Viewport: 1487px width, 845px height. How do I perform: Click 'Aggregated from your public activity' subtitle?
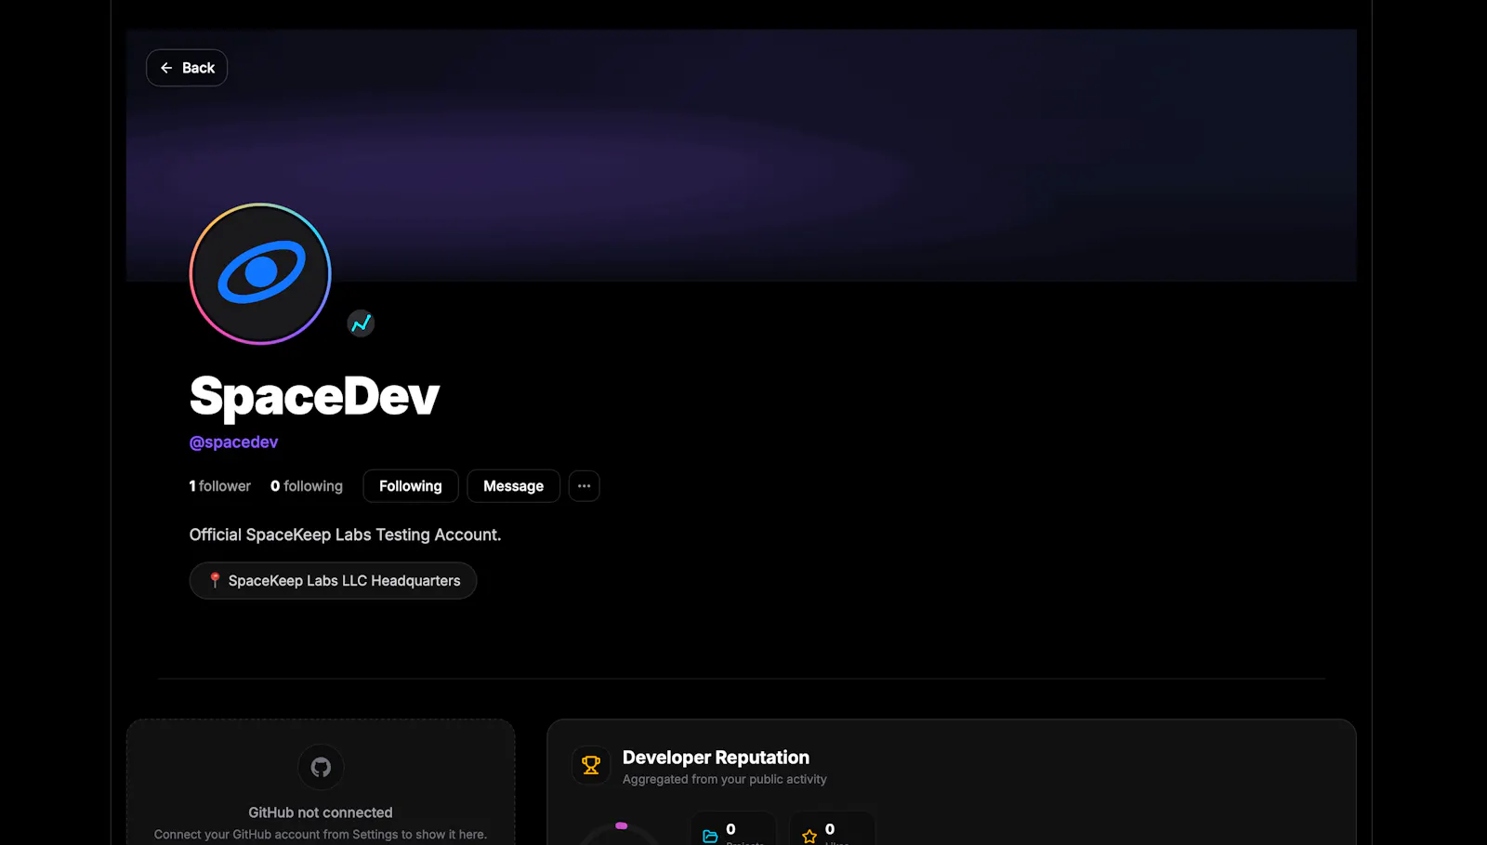[724, 780]
